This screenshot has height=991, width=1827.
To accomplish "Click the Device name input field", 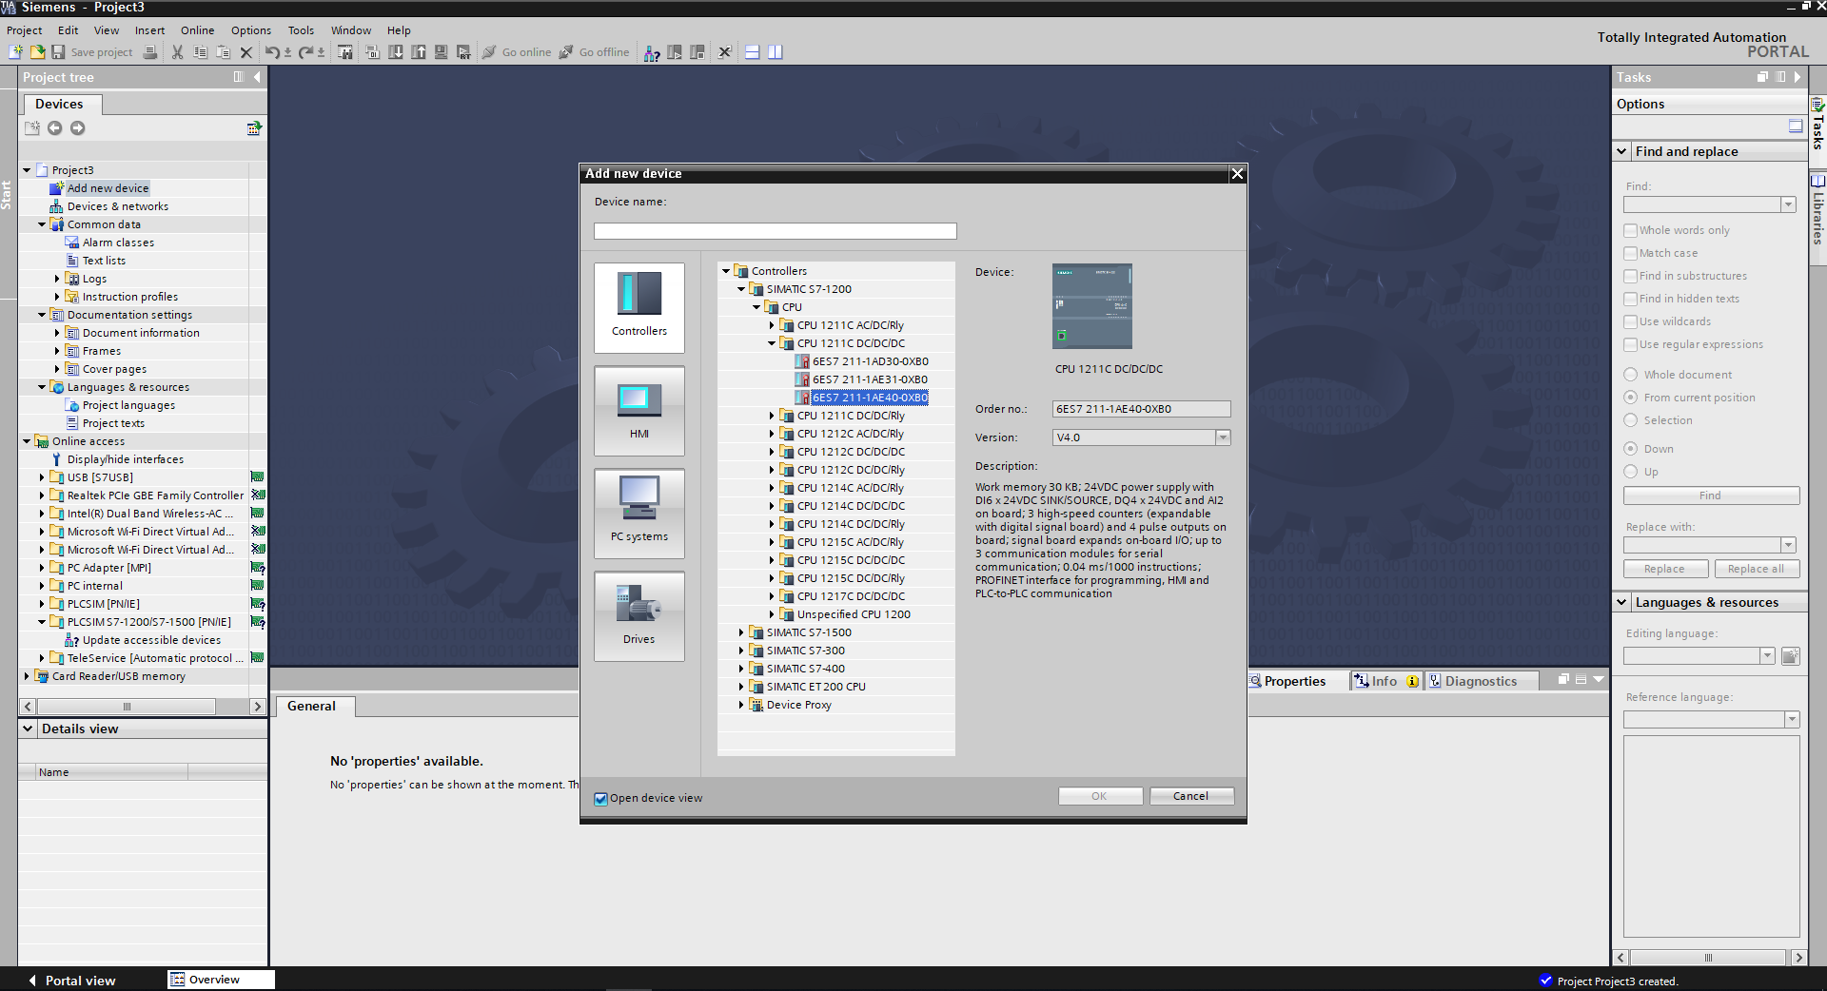I will (775, 231).
